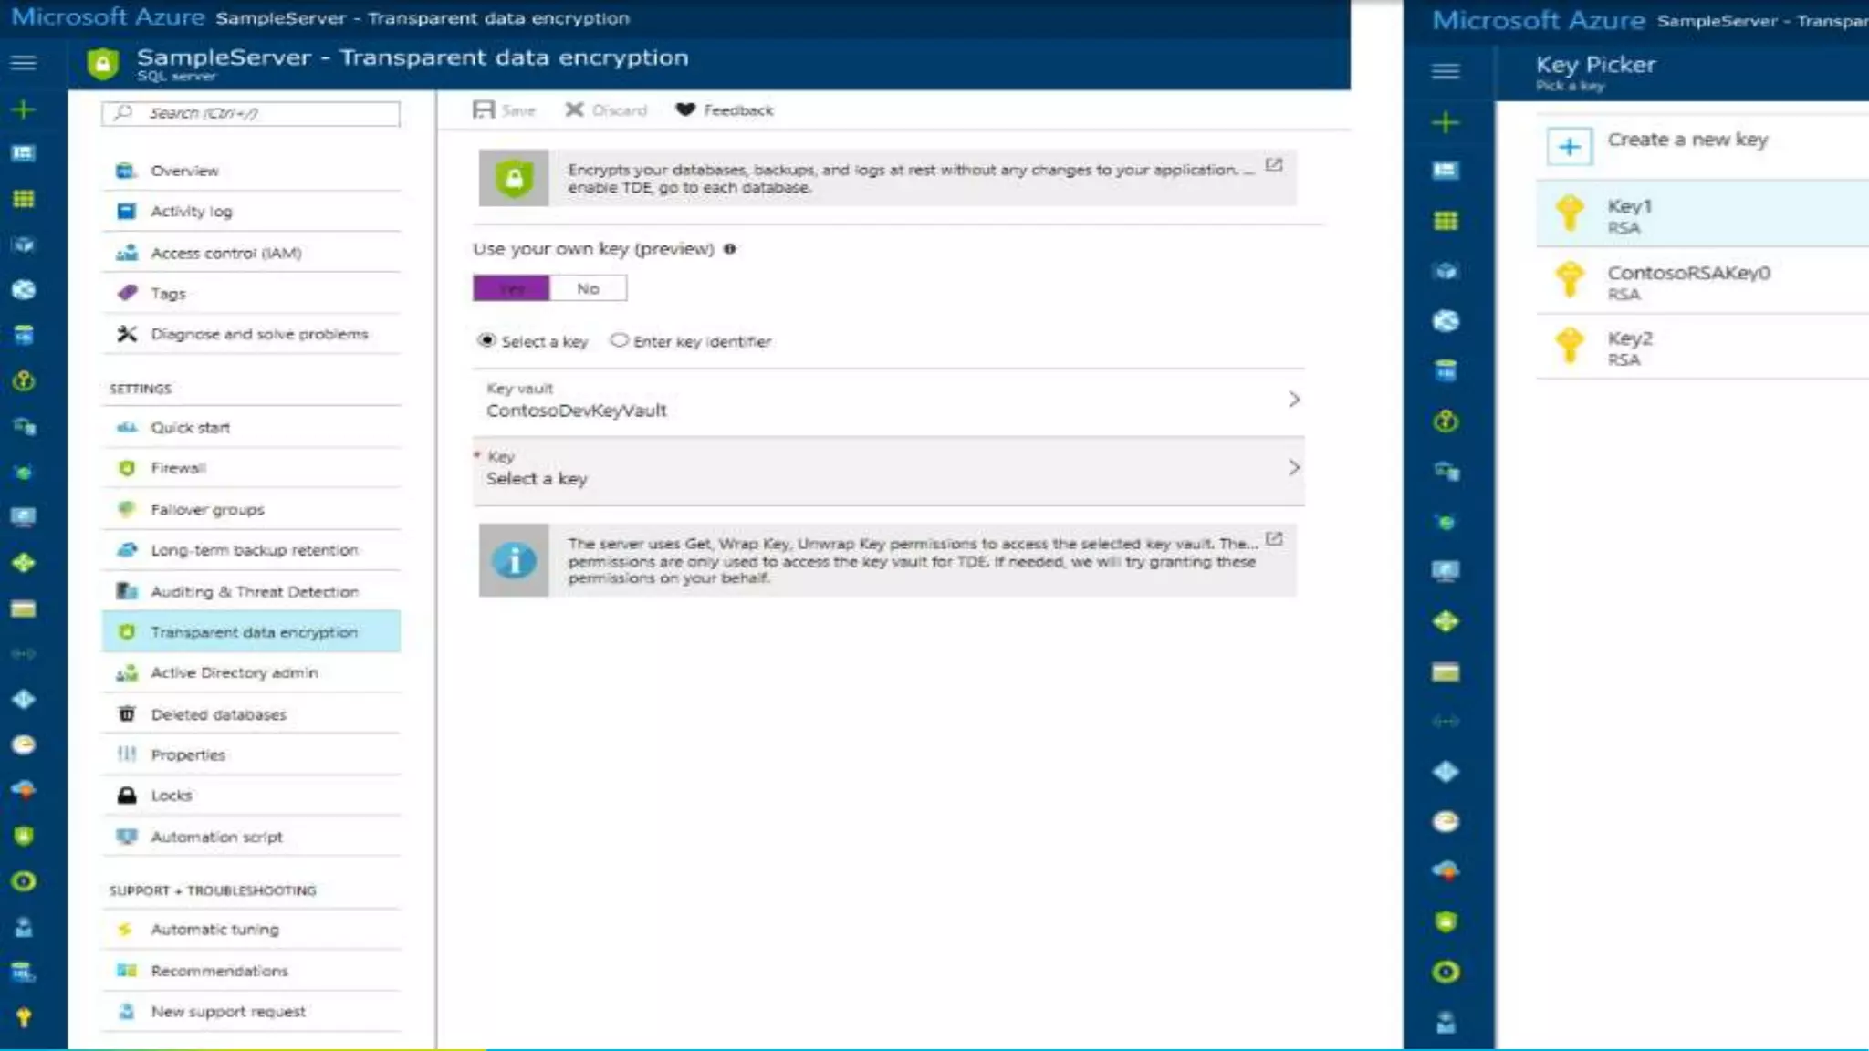This screenshot has height=1051, width=1869.
Task: Click the Feedback button label
Action: pos(738,110)
